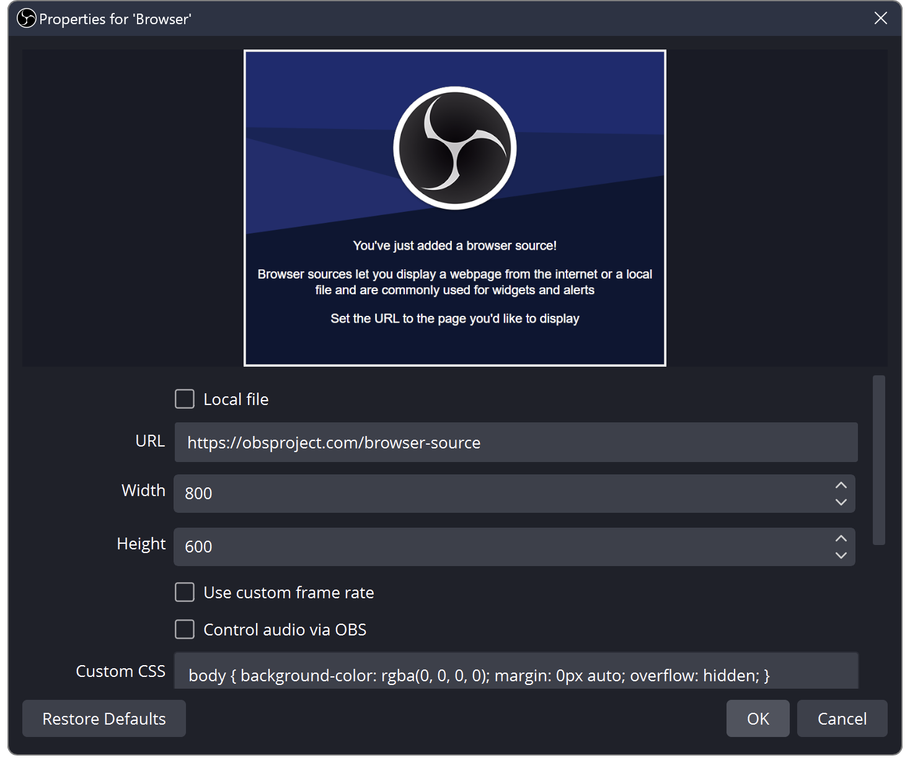
Task: Close the Browser properties dialog
Action: 880,19
